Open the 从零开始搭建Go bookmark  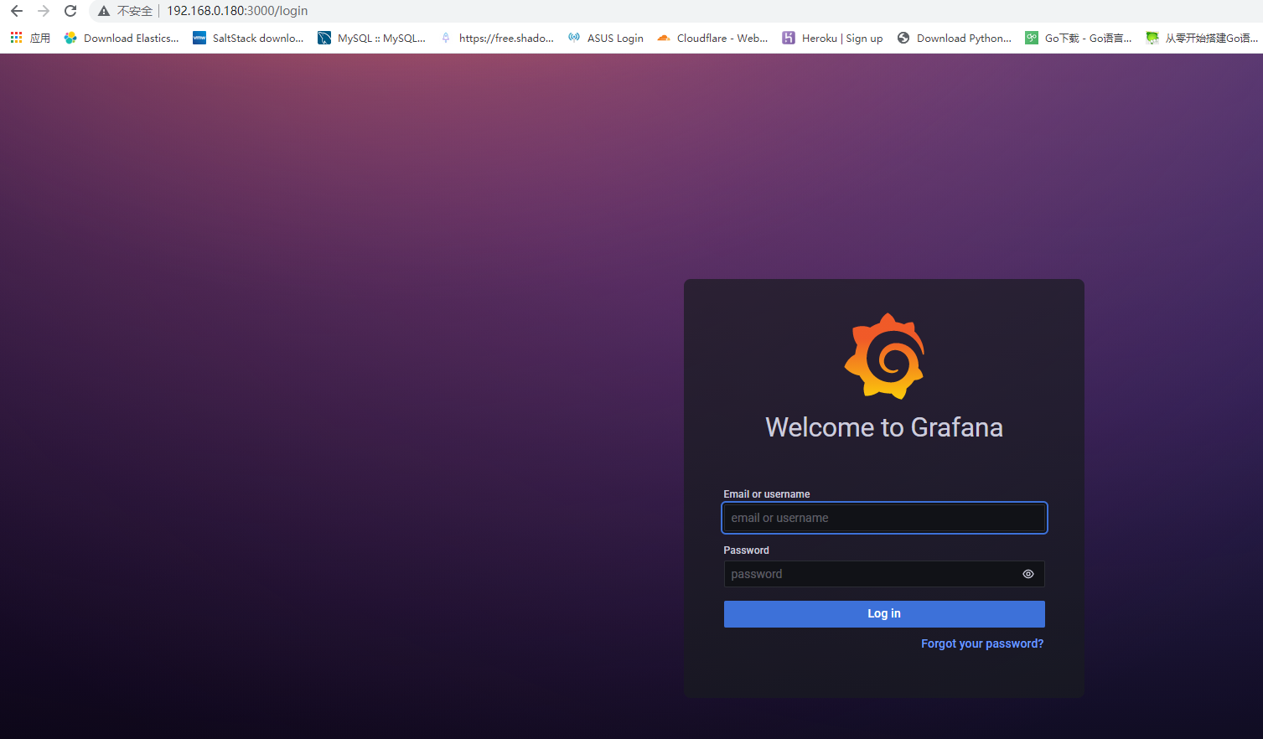(x=1202, y=38)
